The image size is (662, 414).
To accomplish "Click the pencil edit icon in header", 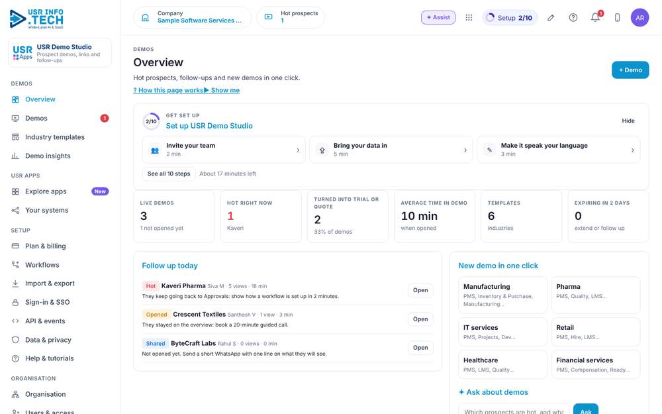I will point(551,17).
